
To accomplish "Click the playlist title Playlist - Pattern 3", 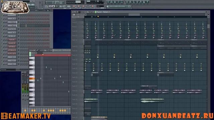I will pos(103,12).
